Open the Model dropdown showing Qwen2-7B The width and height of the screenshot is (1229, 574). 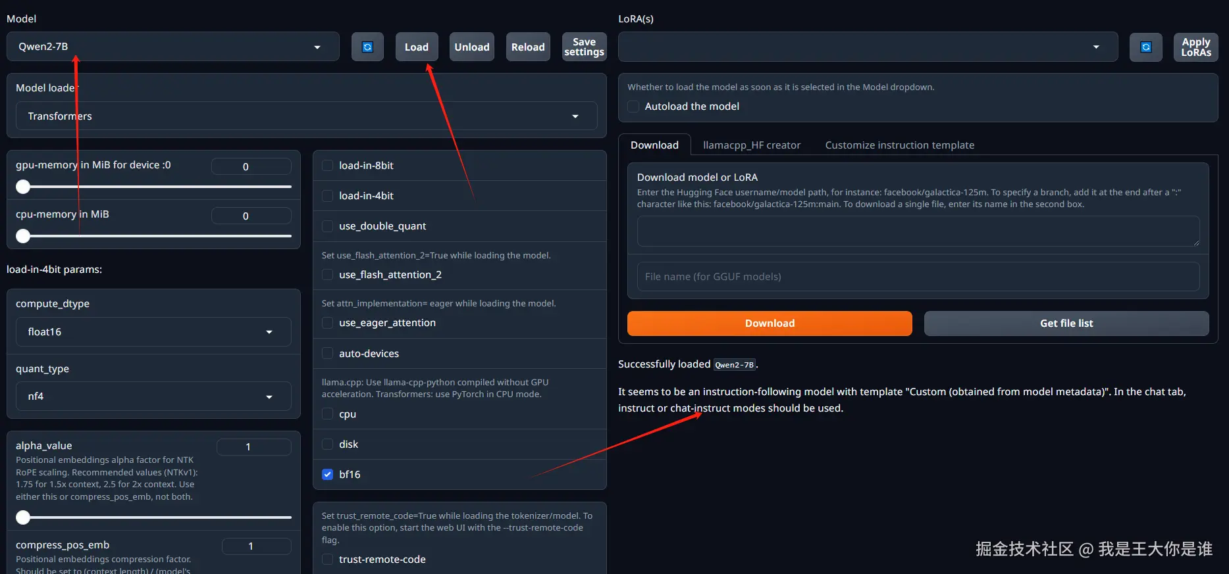tap(173, 47)
